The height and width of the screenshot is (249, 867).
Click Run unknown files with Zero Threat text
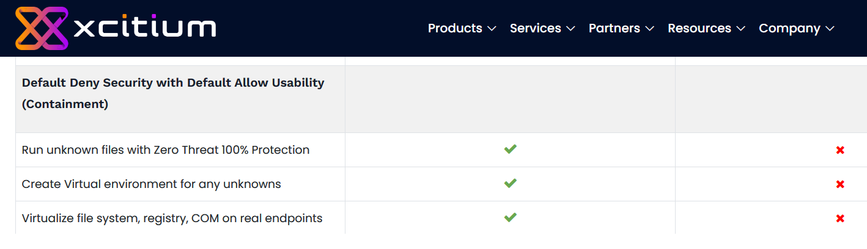click(166, 150)
